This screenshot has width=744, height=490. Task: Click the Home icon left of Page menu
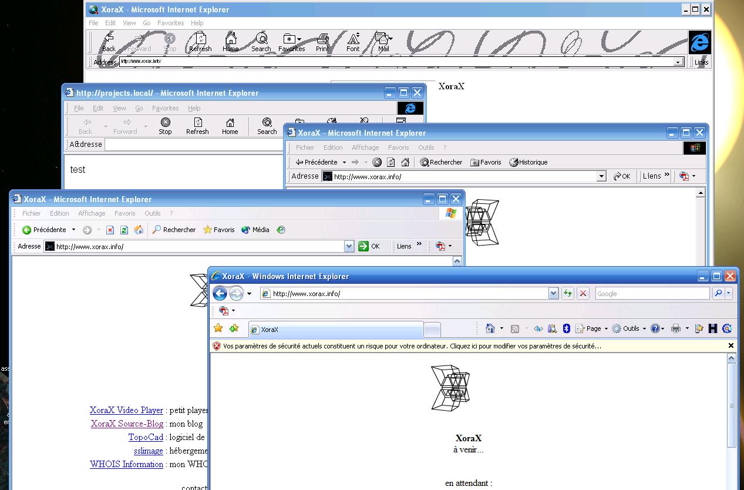coord(490,328)
